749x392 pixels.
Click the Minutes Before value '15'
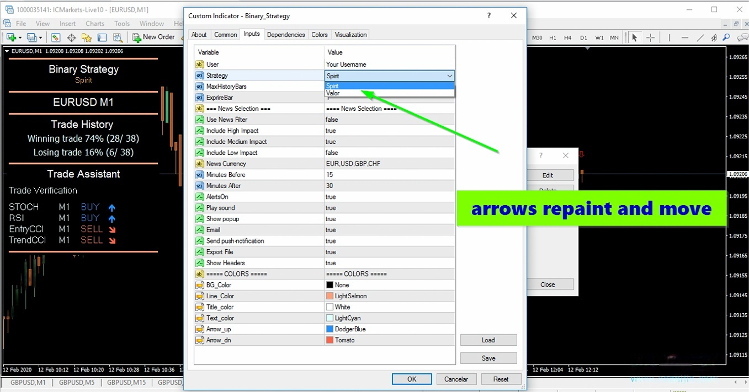330,175
